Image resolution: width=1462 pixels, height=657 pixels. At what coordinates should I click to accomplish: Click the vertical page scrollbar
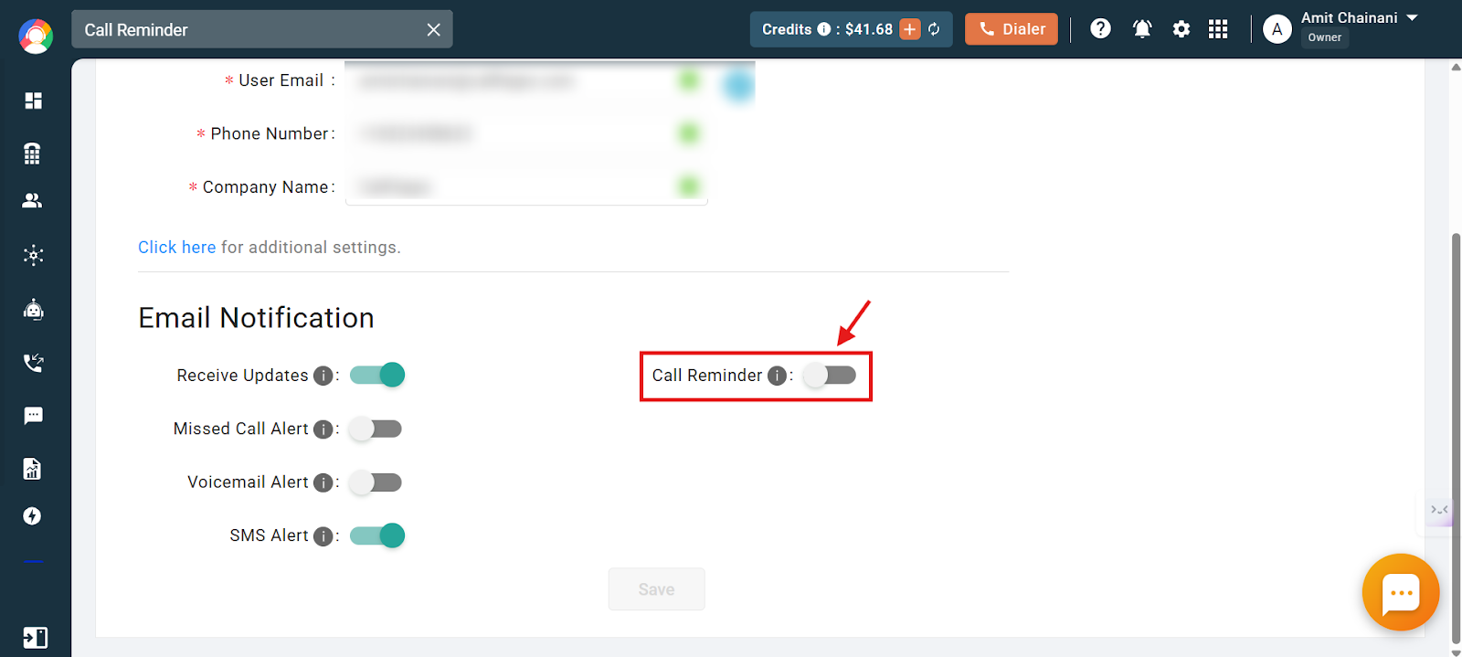pyautogui.click(x=1456, y=439)
